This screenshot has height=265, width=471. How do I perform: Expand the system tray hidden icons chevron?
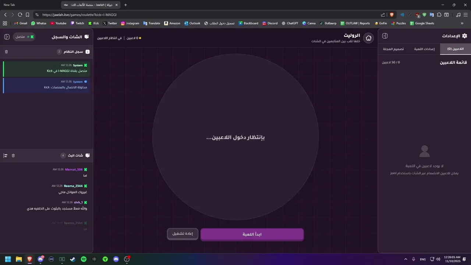(406, 259)
